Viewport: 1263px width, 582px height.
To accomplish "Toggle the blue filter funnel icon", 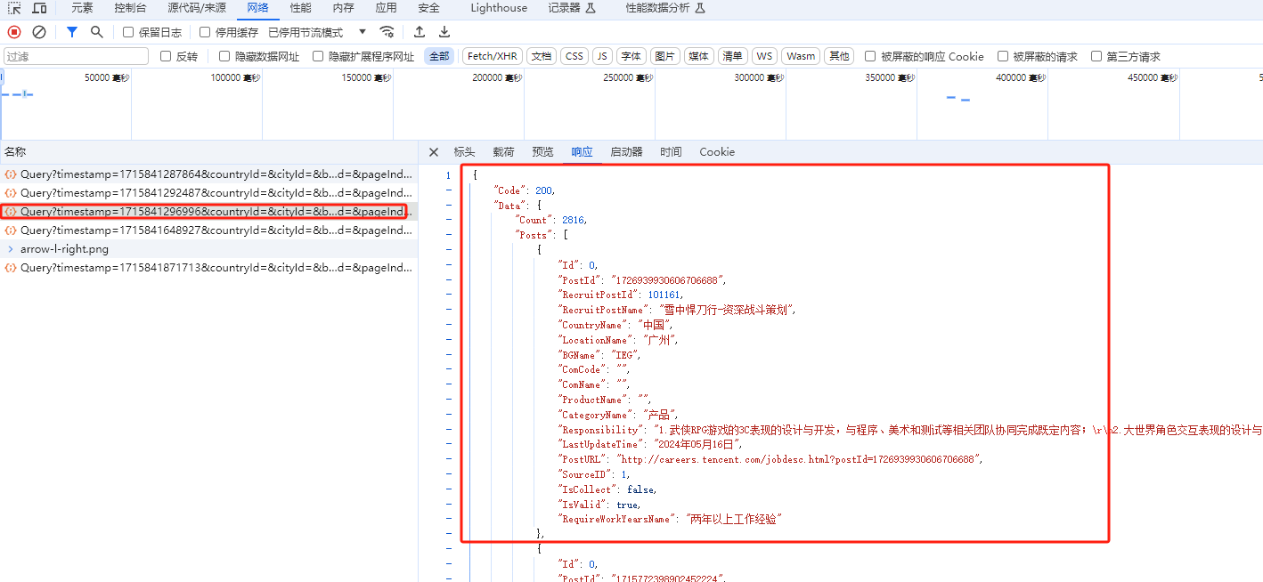I will click(72, 32).
